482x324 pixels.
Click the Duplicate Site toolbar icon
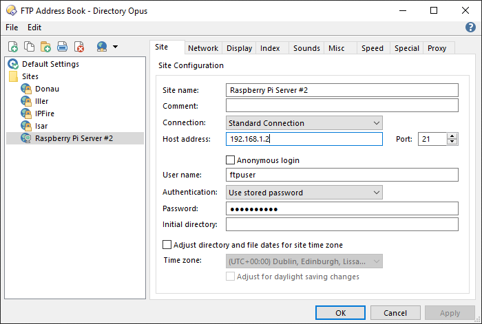click(29, 47)
